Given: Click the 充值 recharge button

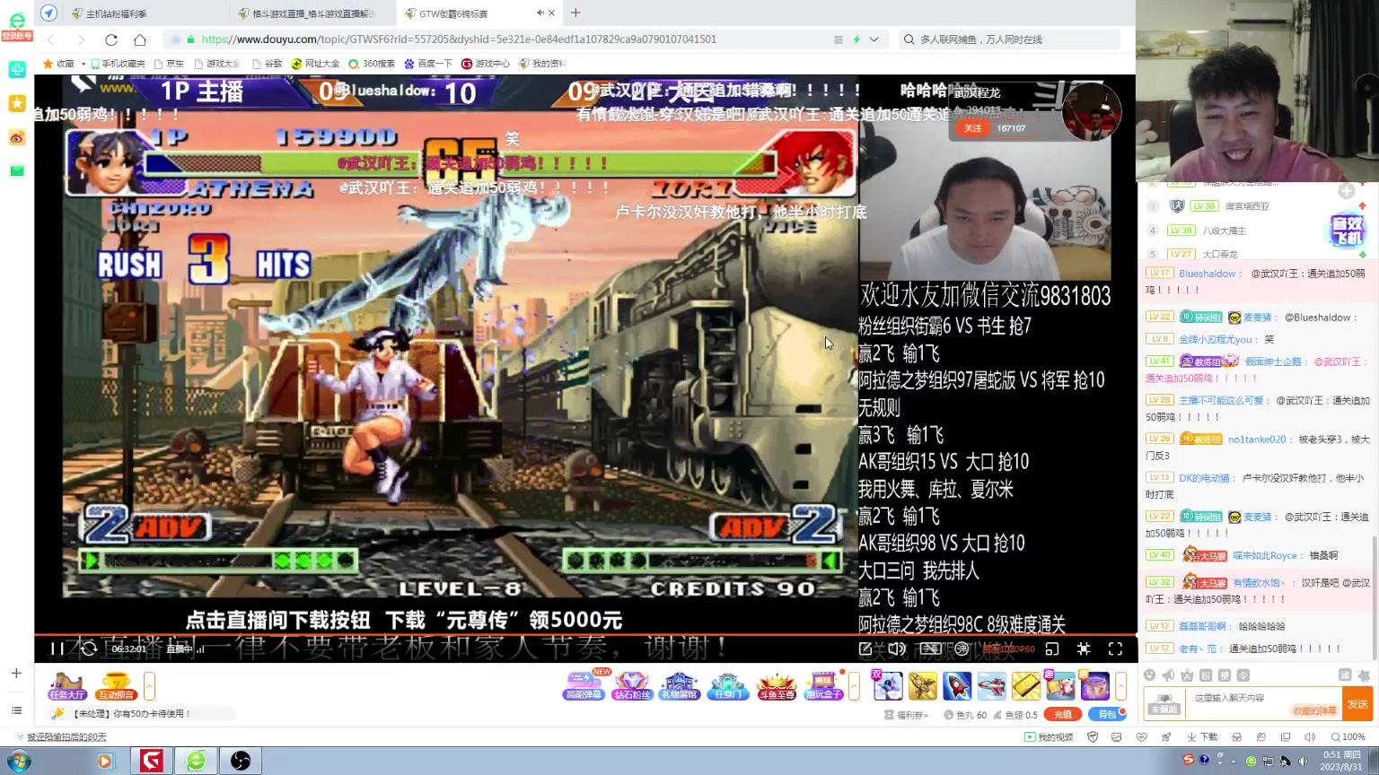Looking at the screenshot, I should click(x=1062, y=715).
